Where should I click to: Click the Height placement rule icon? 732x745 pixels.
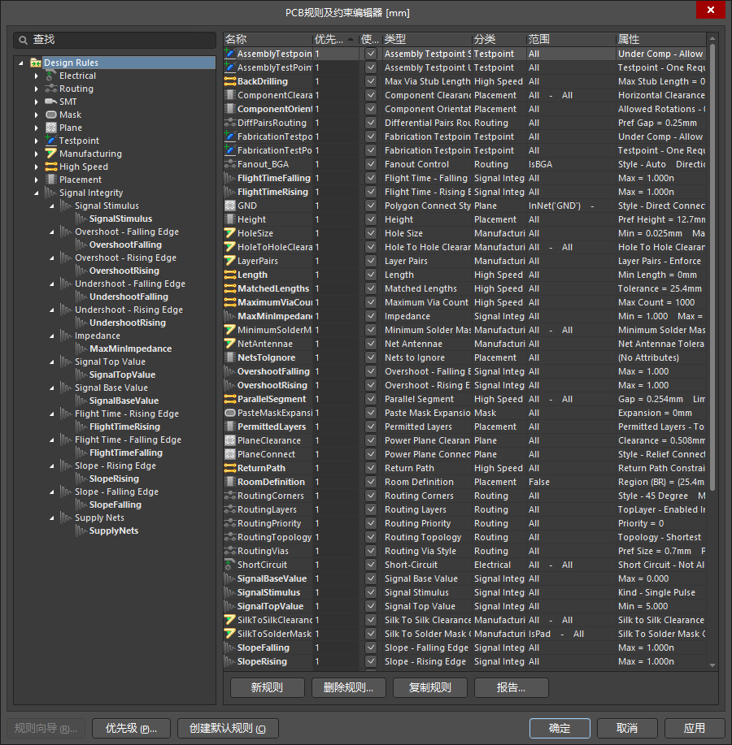pos(230,219)
